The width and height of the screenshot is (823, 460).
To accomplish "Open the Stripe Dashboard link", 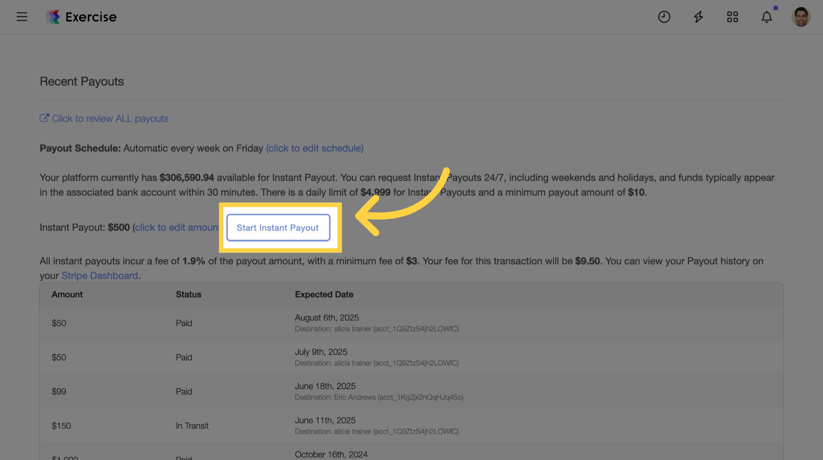I will (x=99, y=276).
